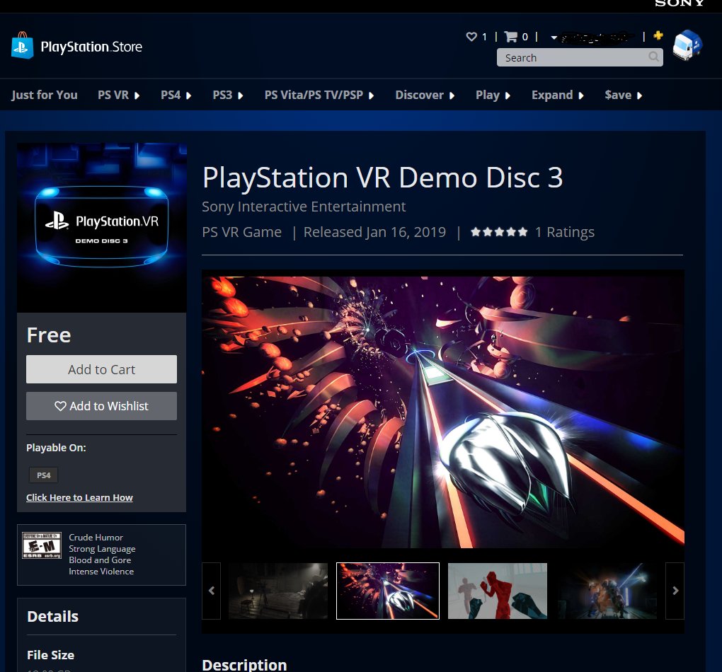The height and width of the screenshot is (672, 722).
Task: Click the five-star rating icons
Action: pyautogui.click(x=499, y=232)
